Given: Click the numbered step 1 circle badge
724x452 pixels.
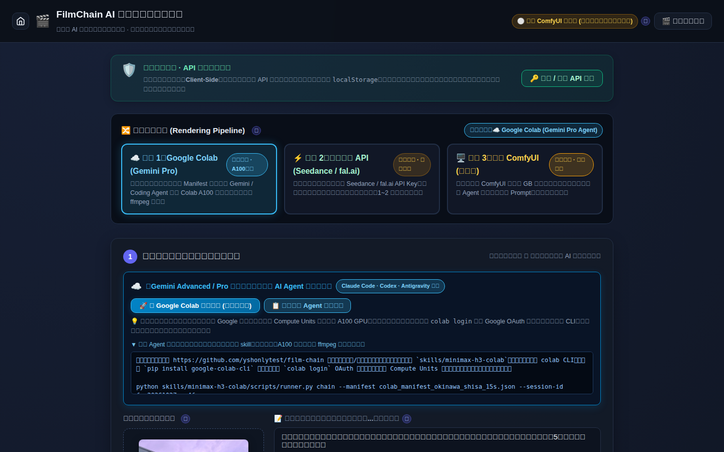Looking at the screenshot, I should [130, 257].
